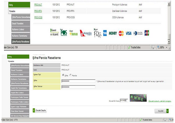Click the shop&miles airline logo

[x=86, y=33]
